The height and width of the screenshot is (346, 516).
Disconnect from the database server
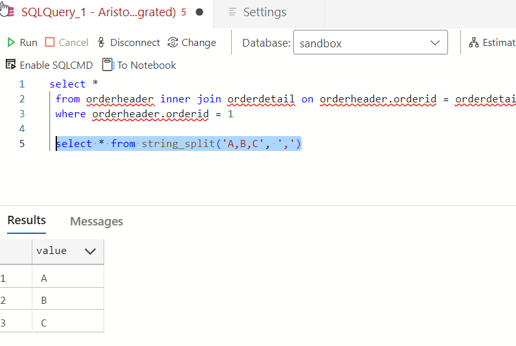coord(128,43)
